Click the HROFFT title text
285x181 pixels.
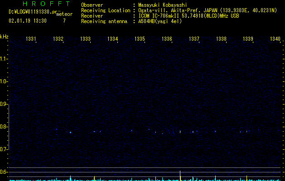point(47,4)
